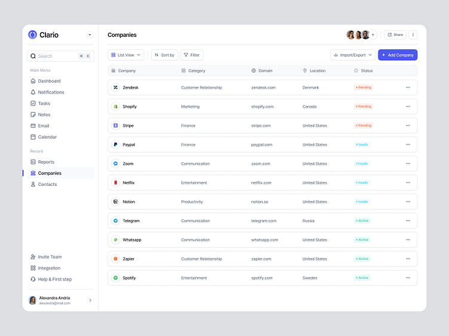Click the Location column header
449x336 pixels.
pos(314,71)
